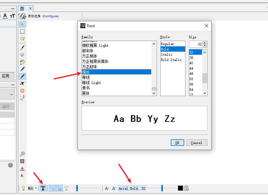The height and width of the screenshot is (195, 268).
Task: Click the font size input field showing 32
Action: pyautogui.click(x=196, y=44)
